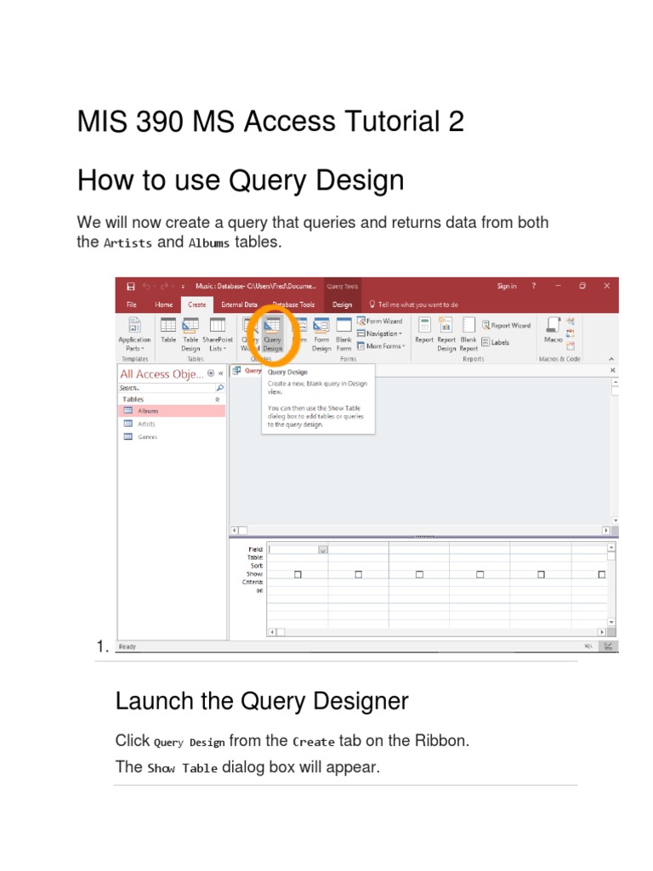This screenshot has height=871, width=653.
Task: Click the query grid horizontal scrollbar right arrow
Action: 602,632
